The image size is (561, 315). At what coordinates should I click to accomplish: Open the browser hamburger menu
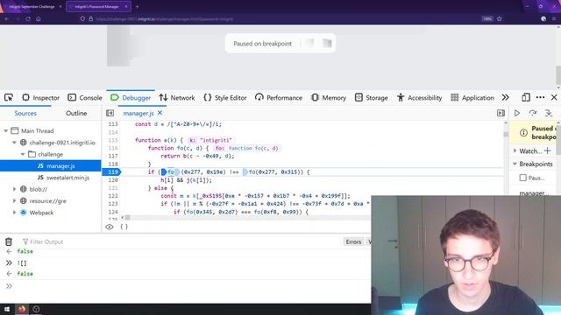pyautogui.click(x=554, y=18)
